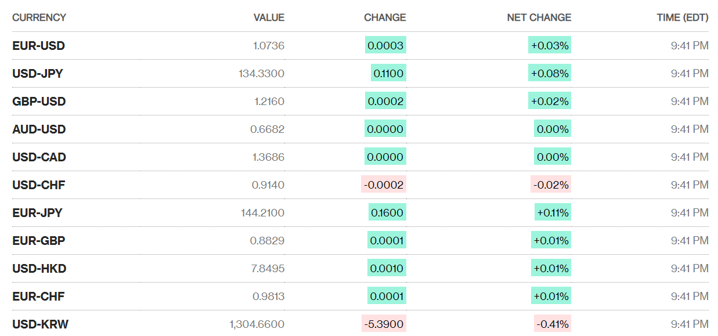Screen dimensions: 718x336
Task: Click the EUR-GBP currency link
Action: (38, 241)
